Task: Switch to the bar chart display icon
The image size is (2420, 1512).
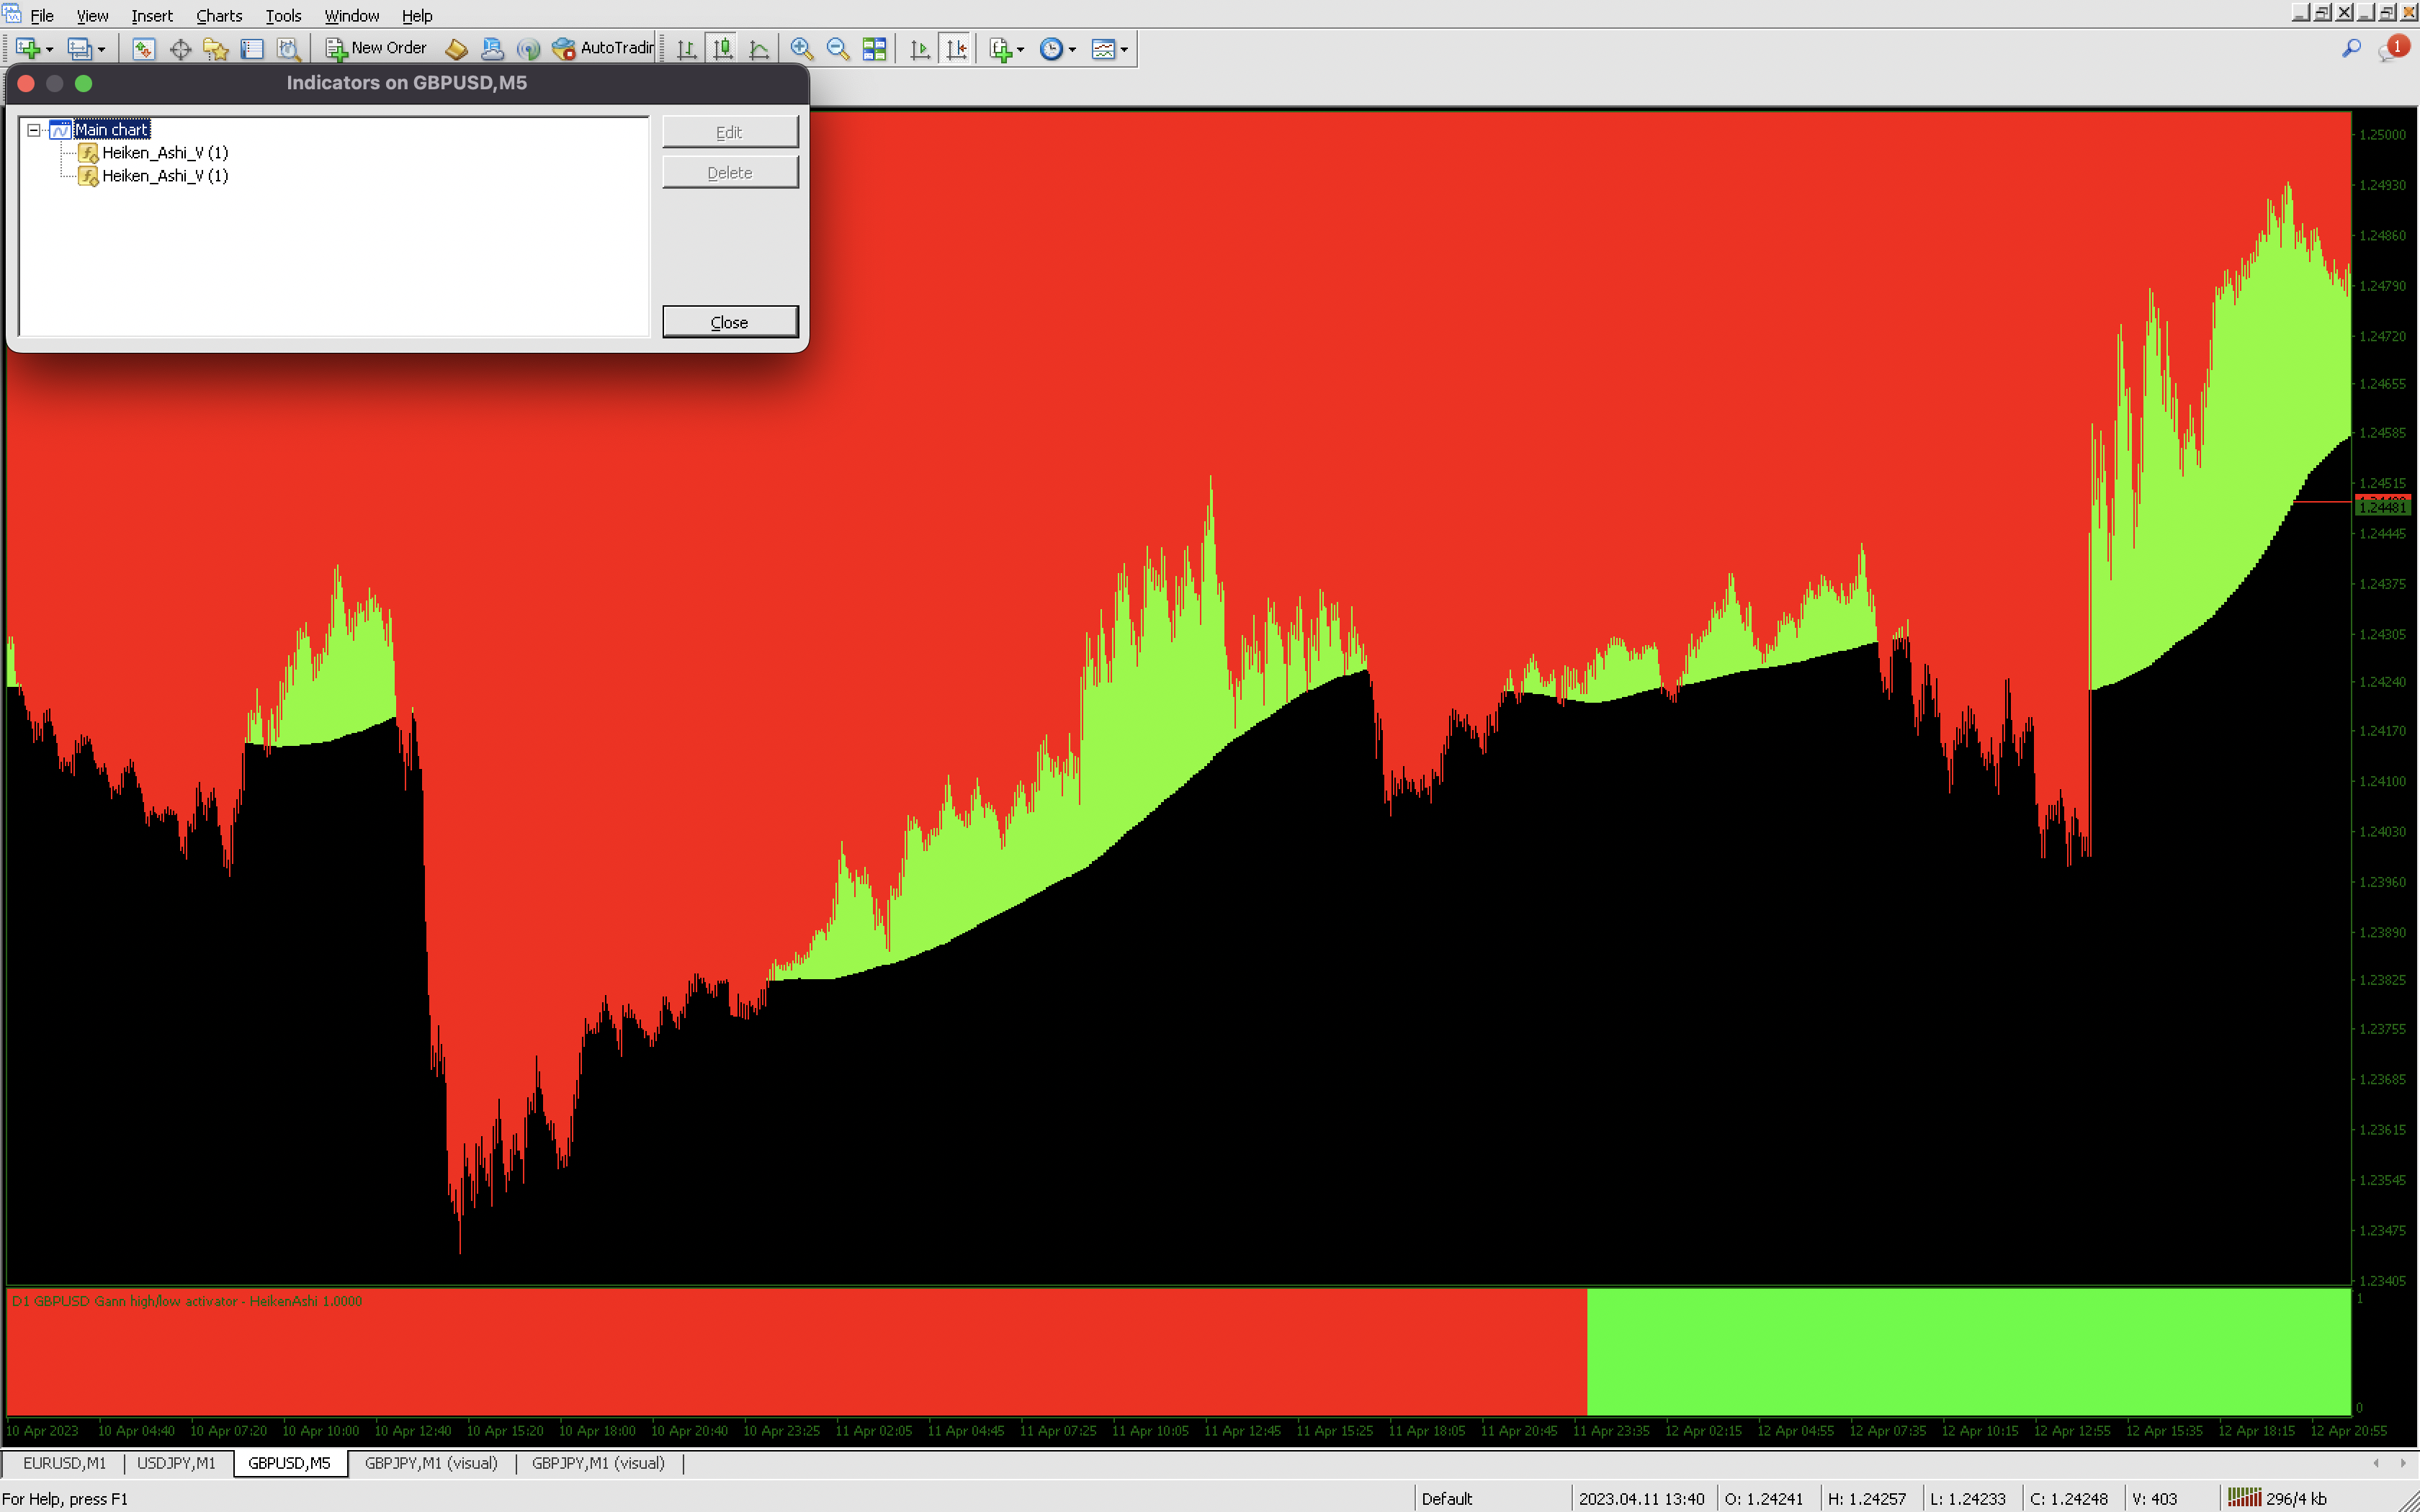Action: tap(686, 48)
